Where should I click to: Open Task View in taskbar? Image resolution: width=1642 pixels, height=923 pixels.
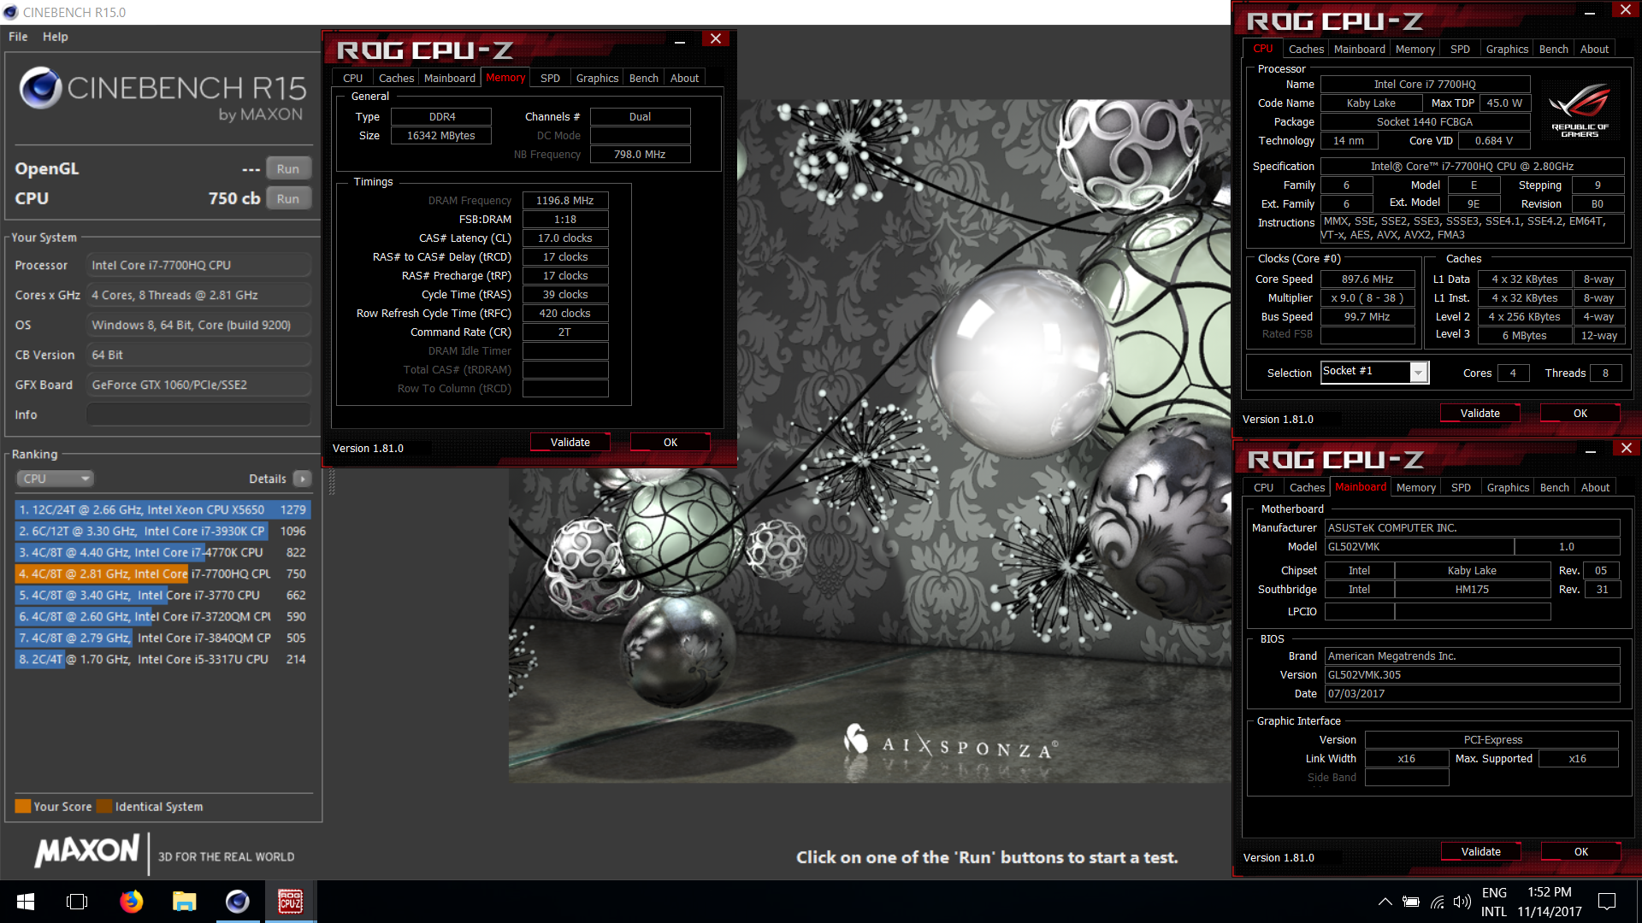(x=77, y=902)
